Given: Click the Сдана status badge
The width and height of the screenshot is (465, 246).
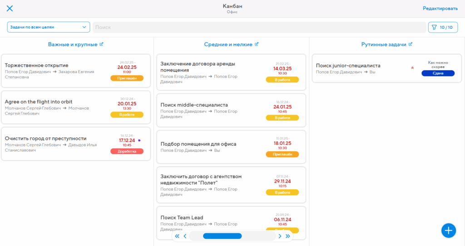Looking at the screenshot, I should tap(438, 73).
